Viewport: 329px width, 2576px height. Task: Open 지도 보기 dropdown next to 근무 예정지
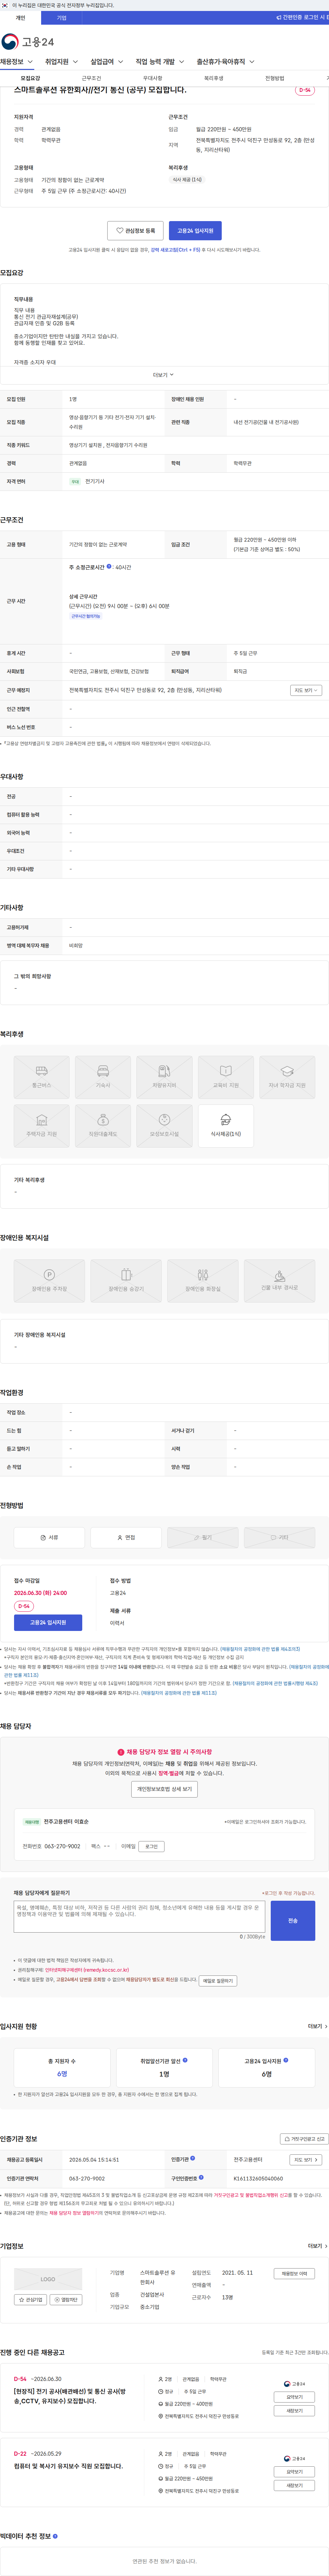point(306,690)
